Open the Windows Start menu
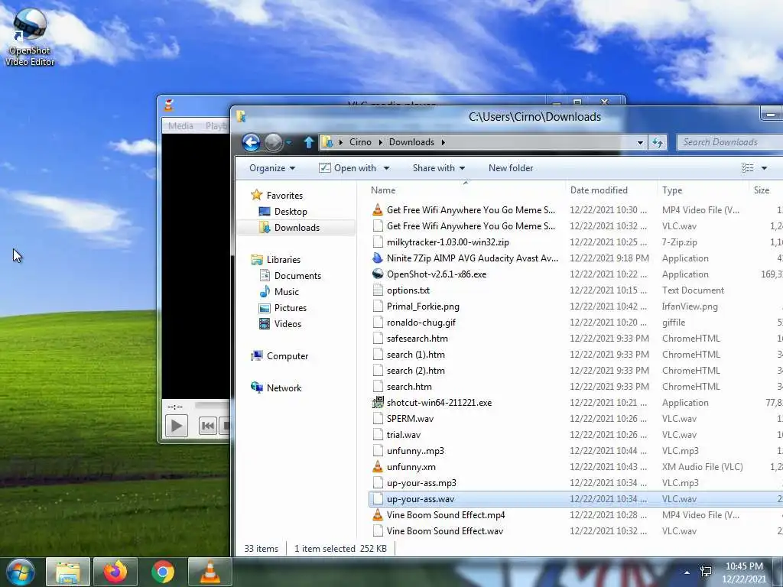This screenshot has width=783, height=587. tap(21, 572)
